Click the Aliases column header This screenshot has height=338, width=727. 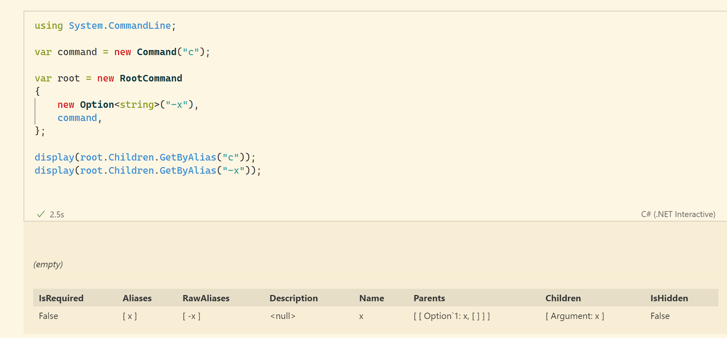(137, 298)
